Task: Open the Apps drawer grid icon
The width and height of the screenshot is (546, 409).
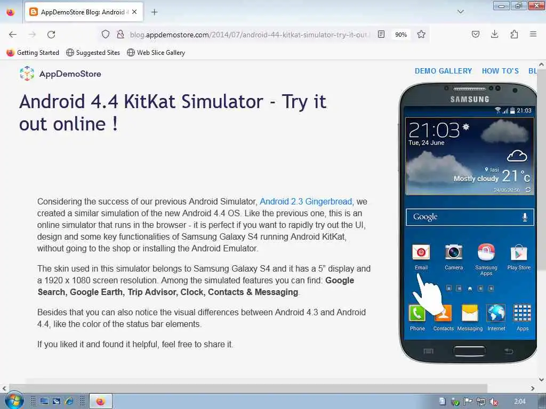Action: (x=523, y=317)
